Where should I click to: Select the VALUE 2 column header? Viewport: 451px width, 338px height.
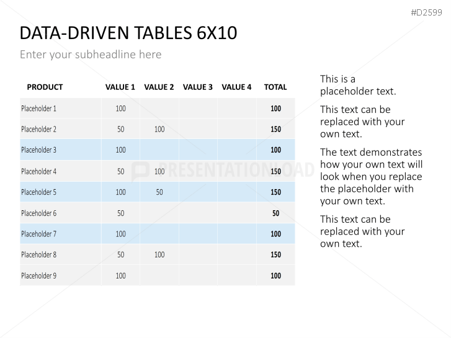coord(159,87)
